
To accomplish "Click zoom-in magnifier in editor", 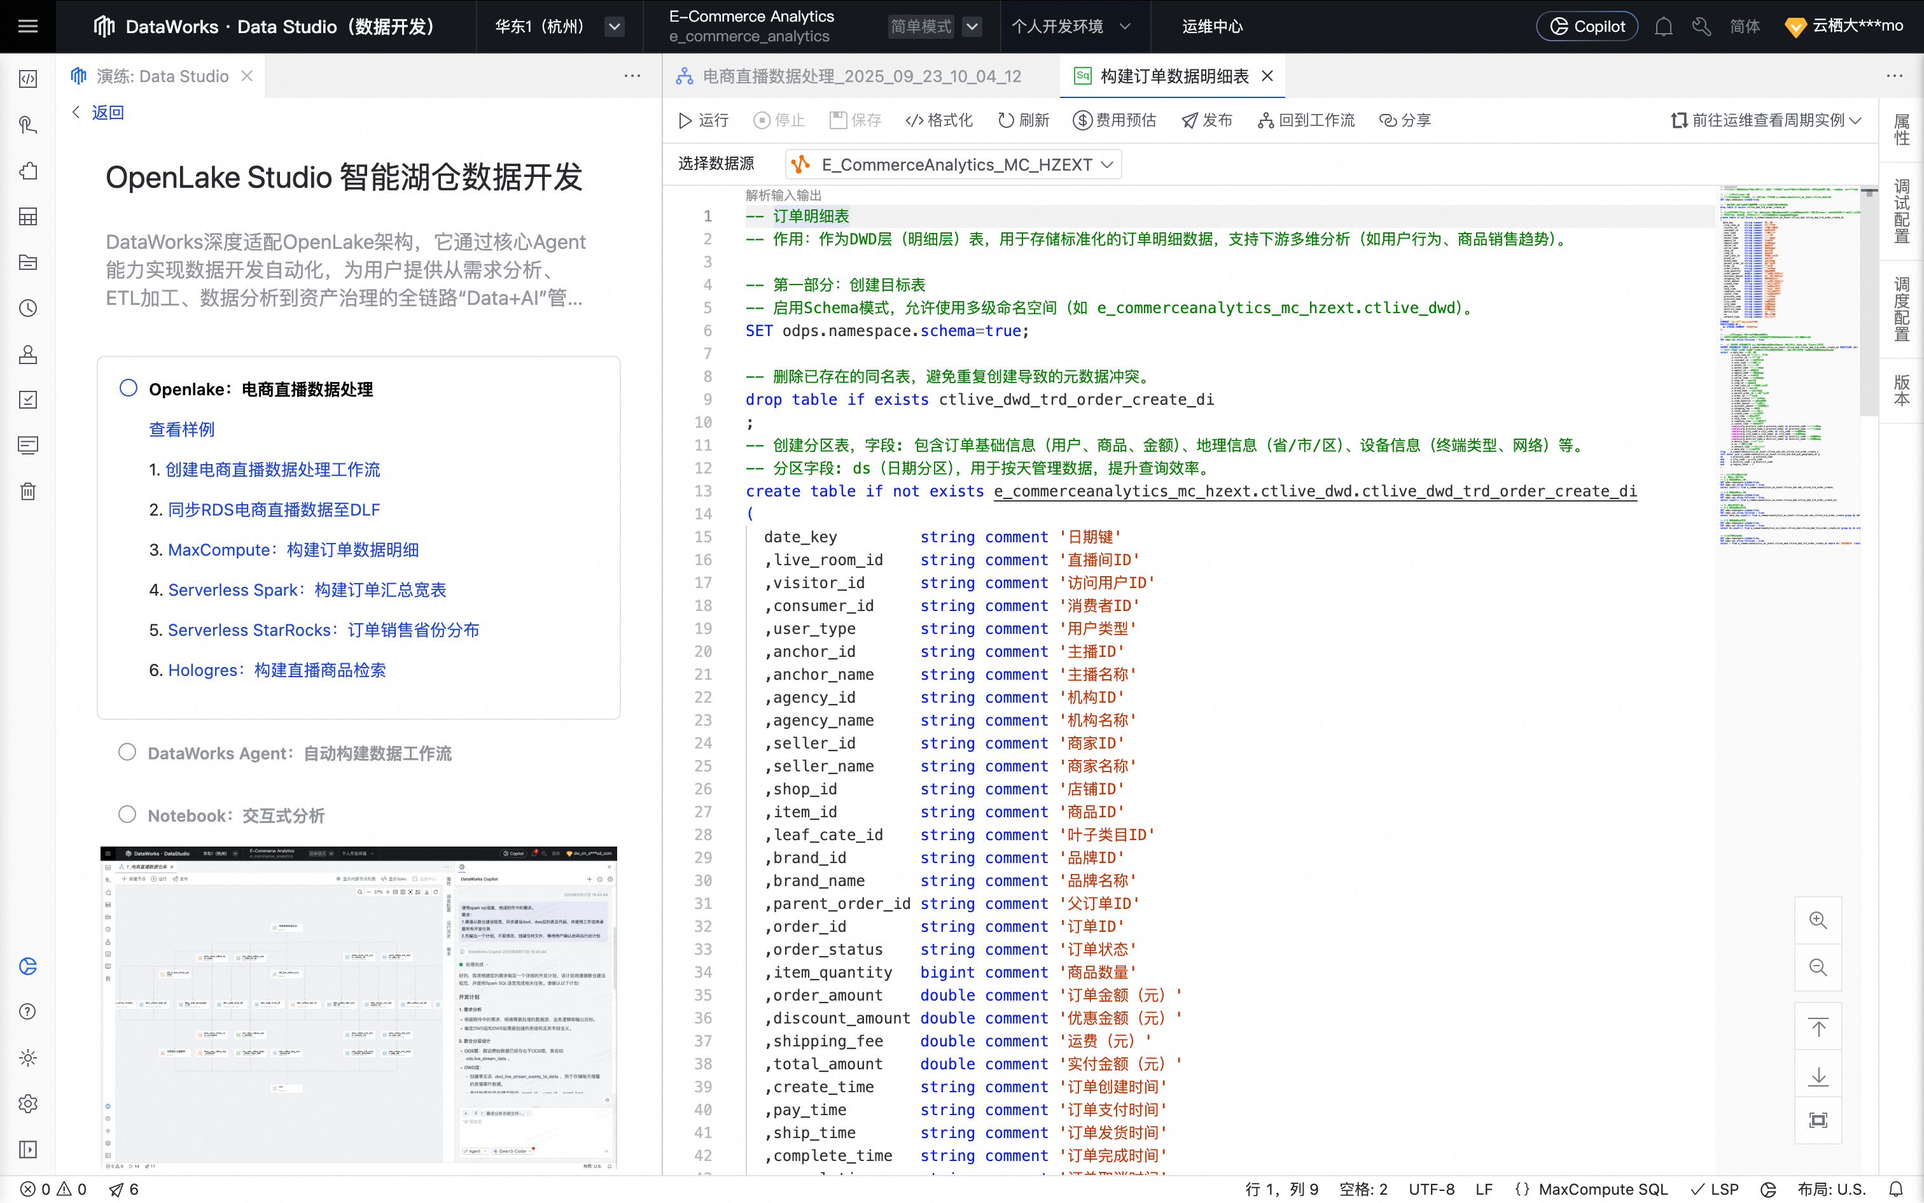I will 1818,920.
